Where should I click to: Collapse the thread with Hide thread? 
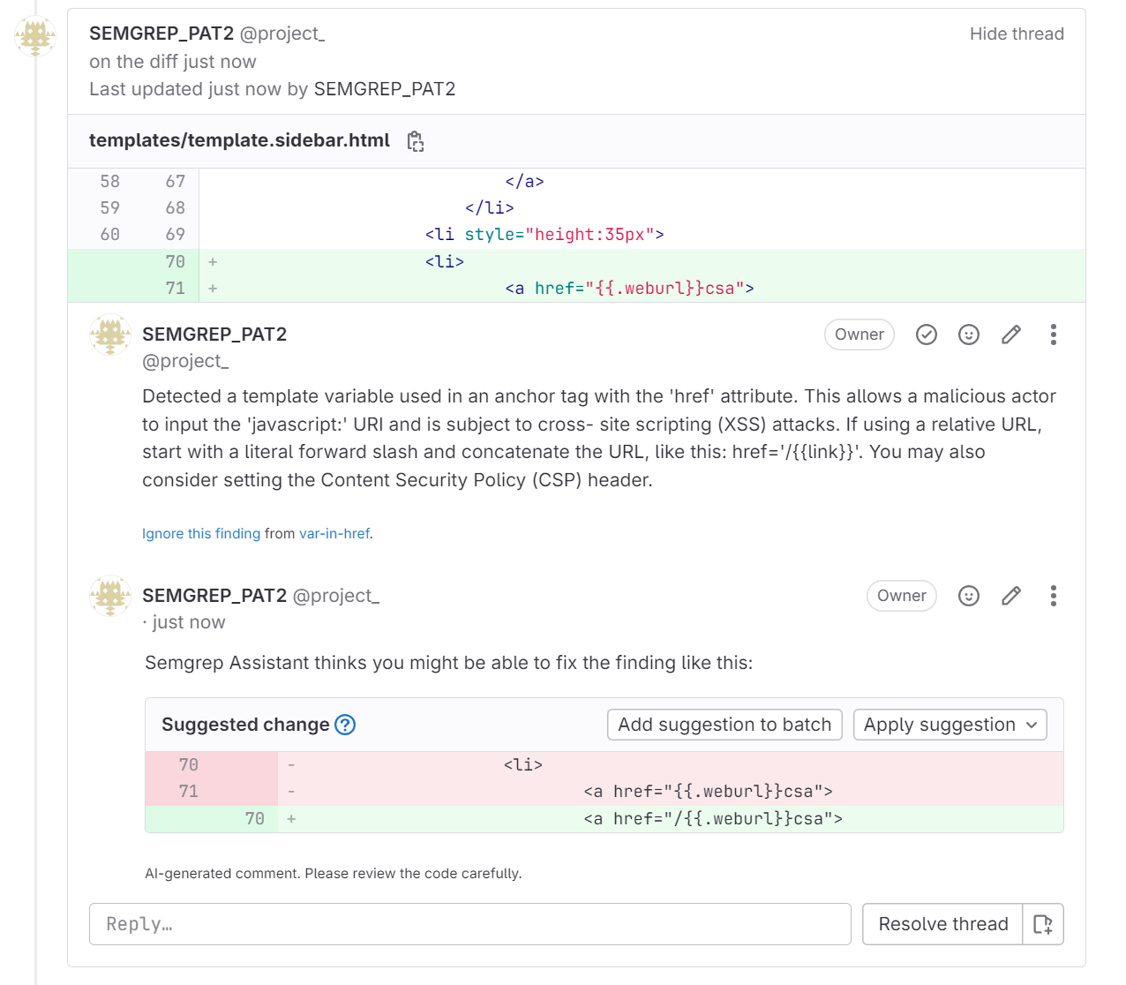pyautogui.click(x=1017, y=34)
